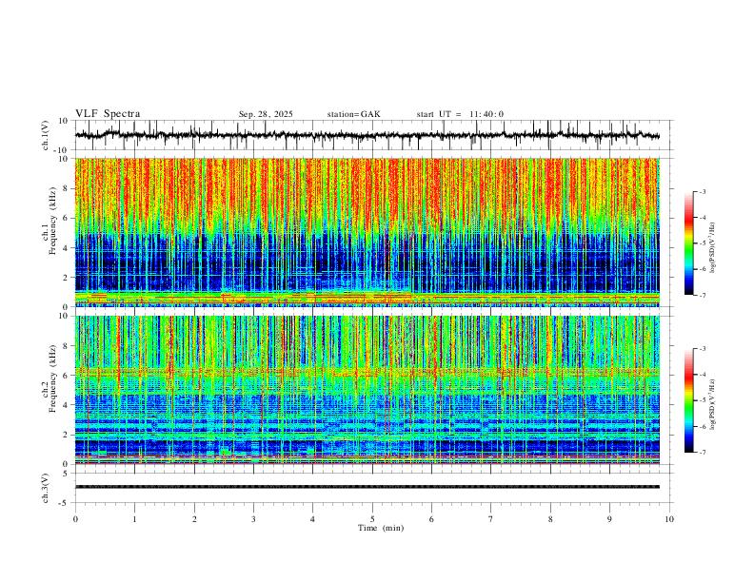Click the ch.1 spectrogram color bar
Image resolution: width=754 pixels, height=582 pixels.
(x=688, y=243)
